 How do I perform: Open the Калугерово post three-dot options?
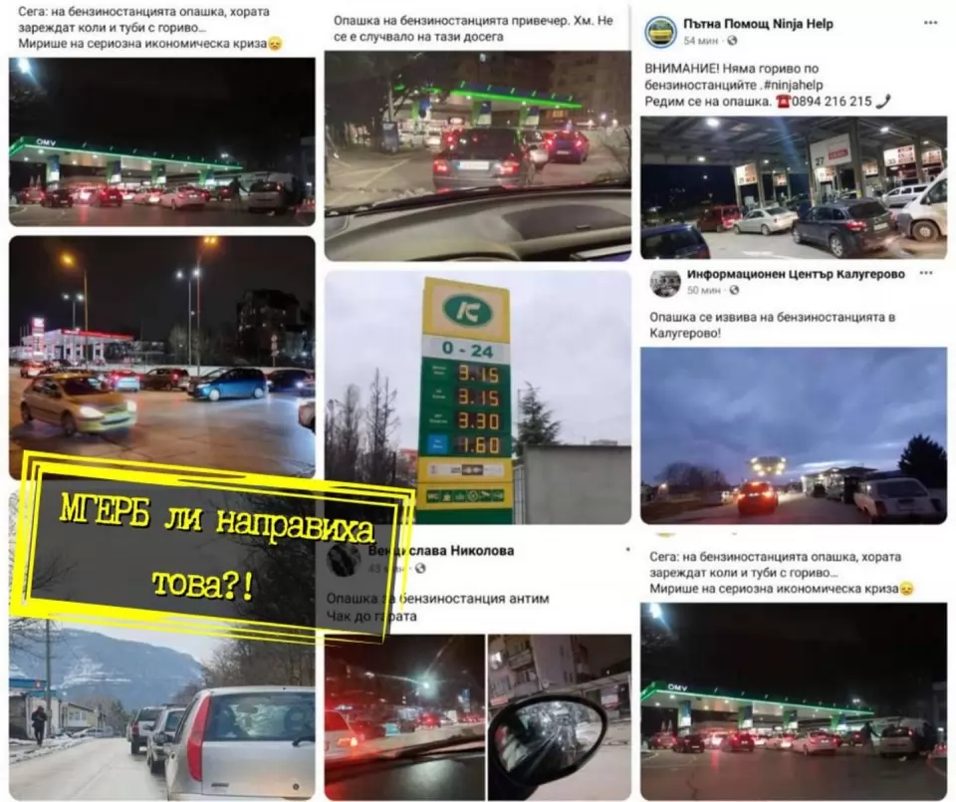coord(925,273)
